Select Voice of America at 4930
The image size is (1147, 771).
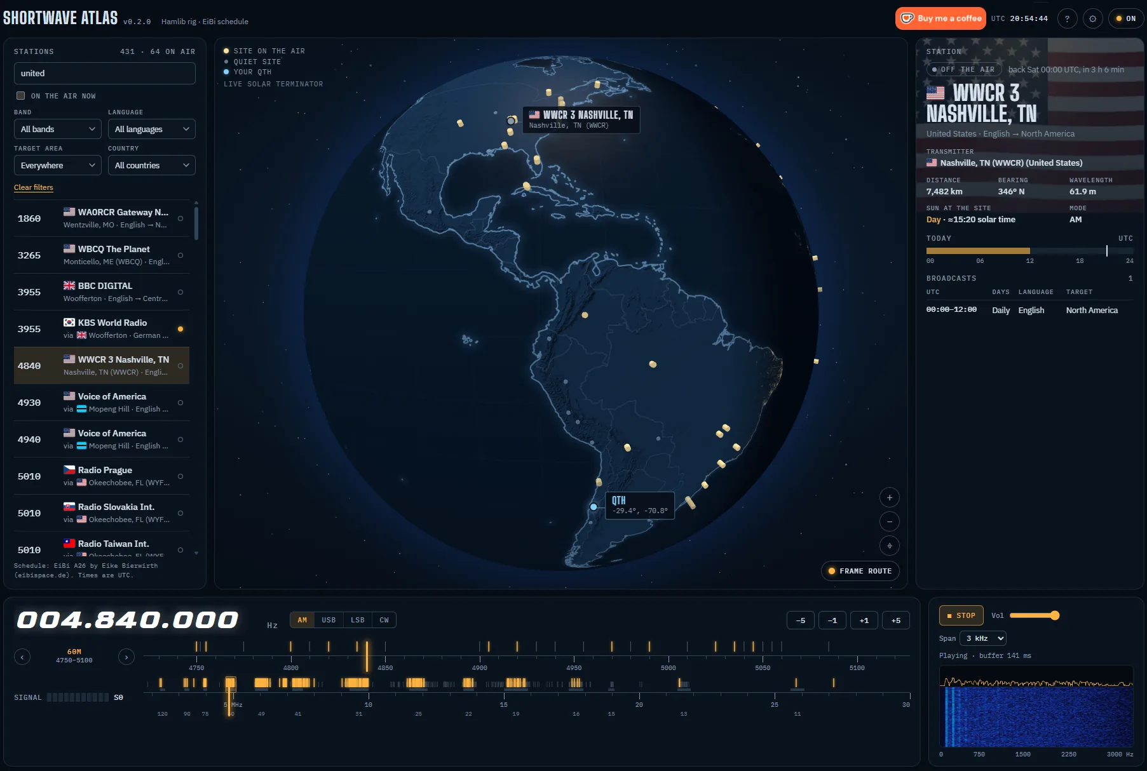point(102,403)
